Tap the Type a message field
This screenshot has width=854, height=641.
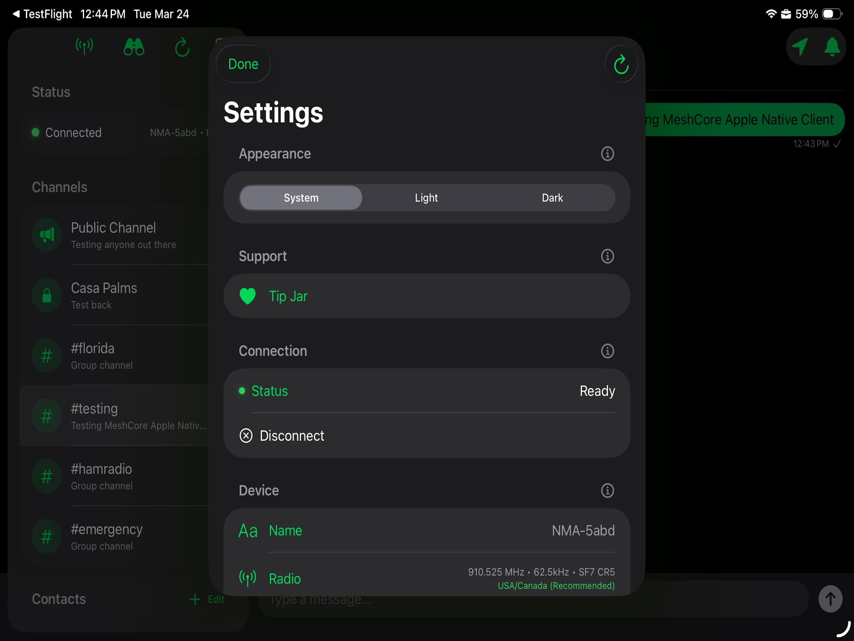pyautogui.click(x=533, y=599)
